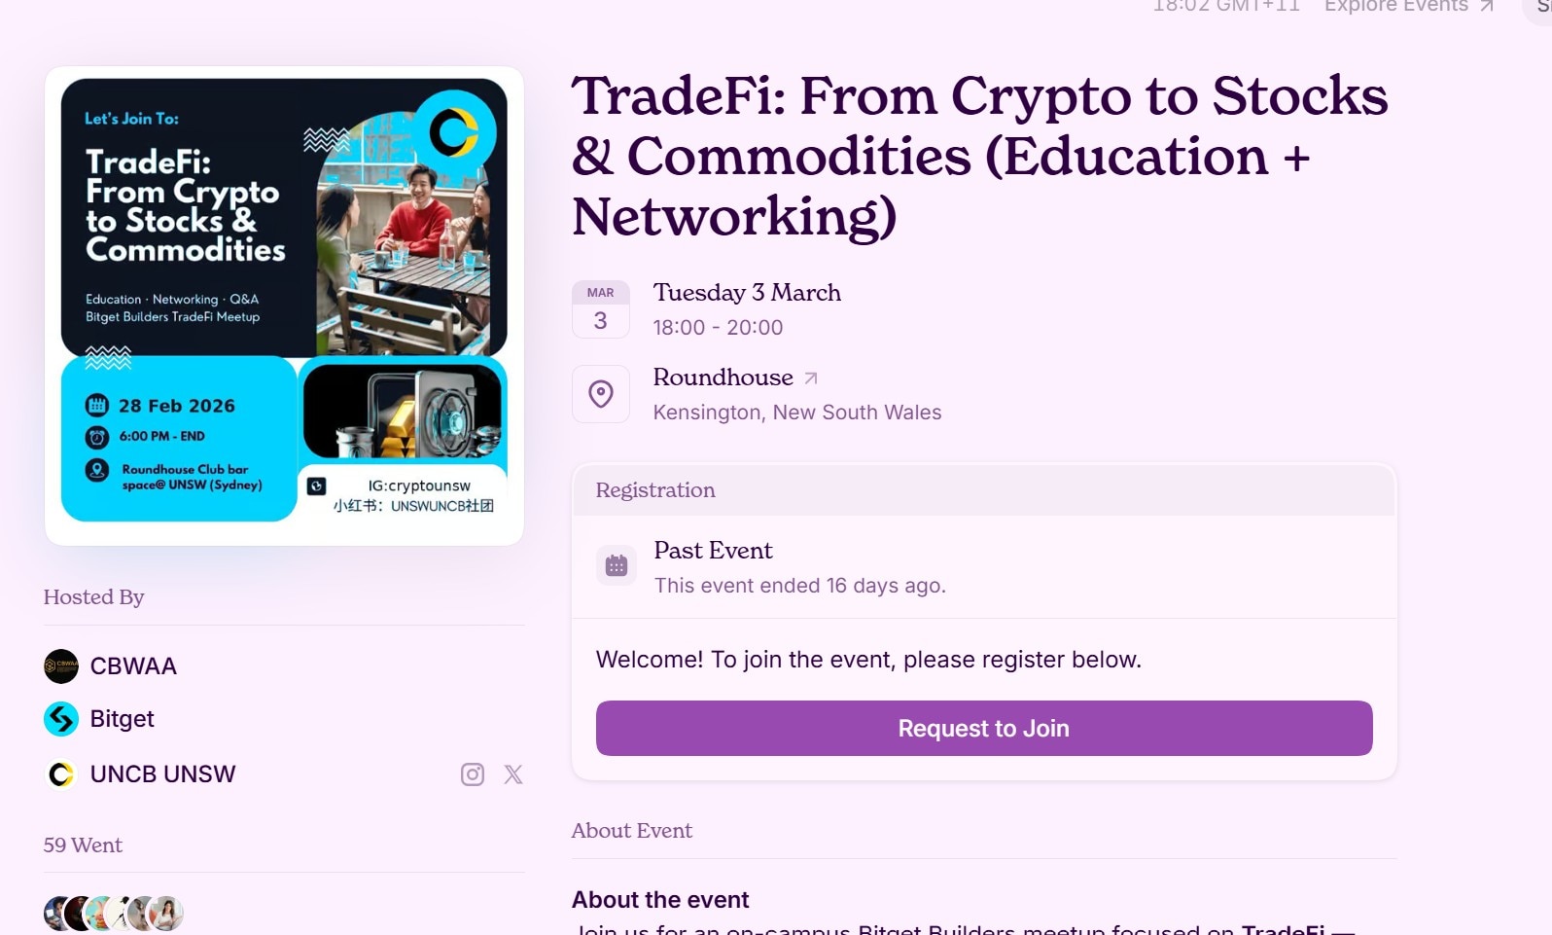
Task: Open the X social icon beside Instagram
Action: pyautogui.click(x=512, y=774)
